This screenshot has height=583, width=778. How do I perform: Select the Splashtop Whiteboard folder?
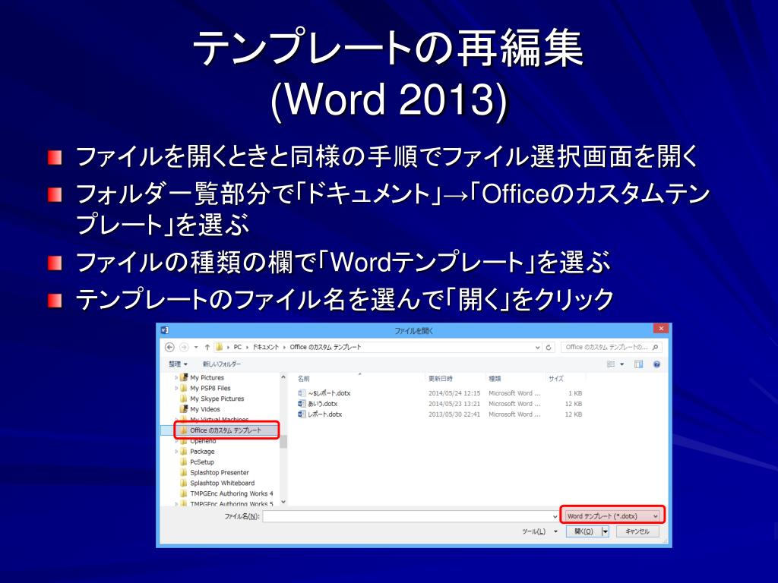pyautogui.click(x=223, y=483)
